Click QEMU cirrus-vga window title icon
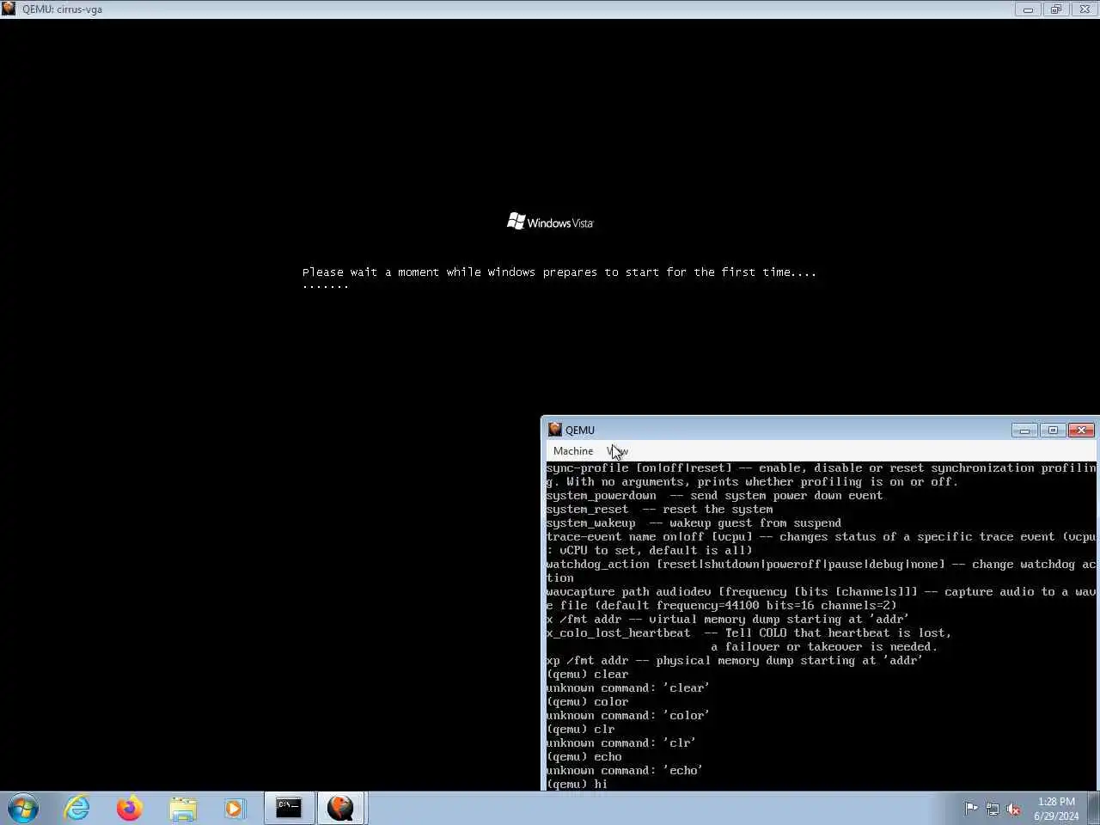Viewport: 1100px width, 825px height. point(9,9)
